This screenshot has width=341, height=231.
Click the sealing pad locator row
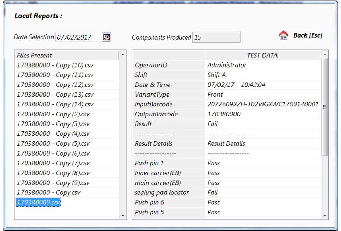coord(226,192)
